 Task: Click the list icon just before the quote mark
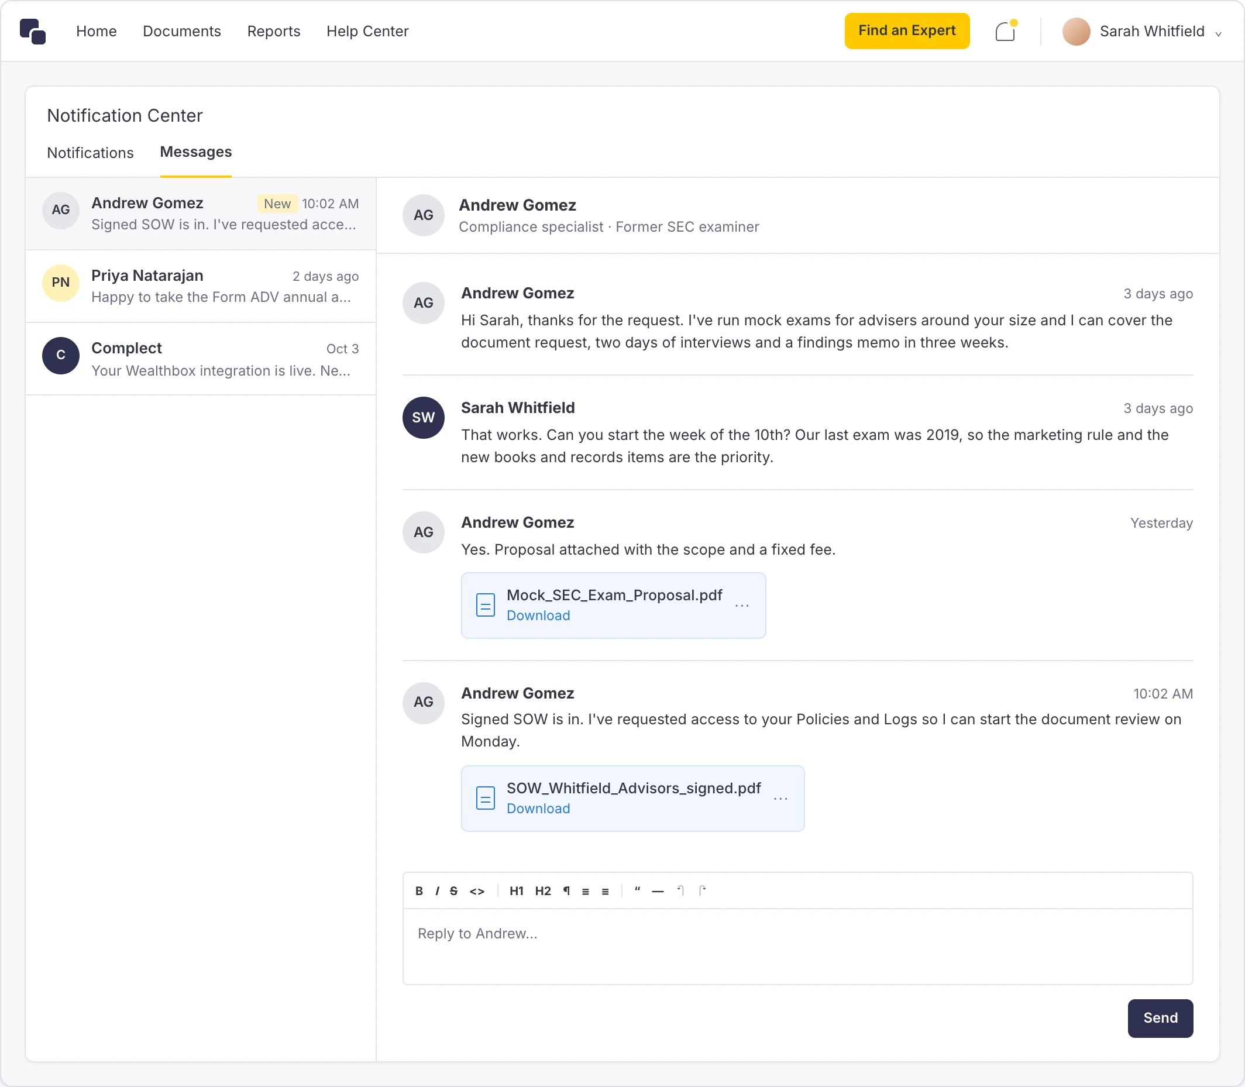point(606,891)
